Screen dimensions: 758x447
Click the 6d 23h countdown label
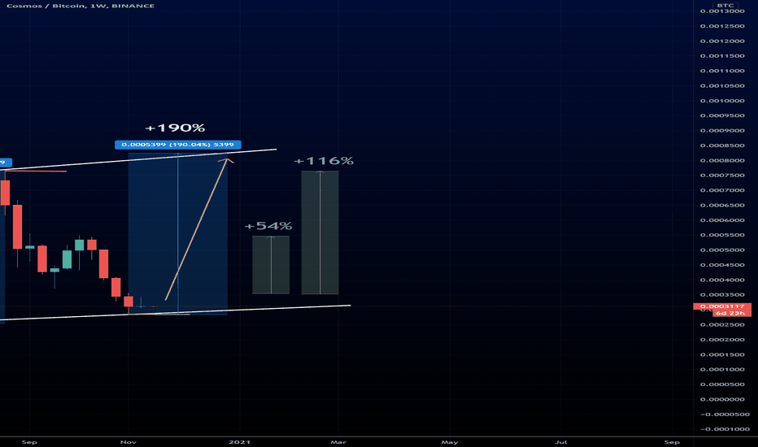point(732,313)
